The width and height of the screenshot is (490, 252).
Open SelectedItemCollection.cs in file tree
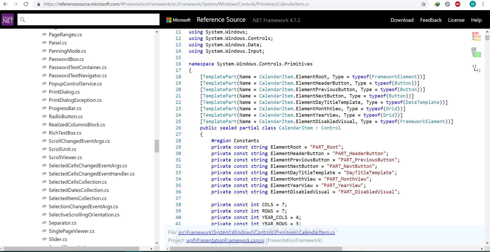(78, 198)
